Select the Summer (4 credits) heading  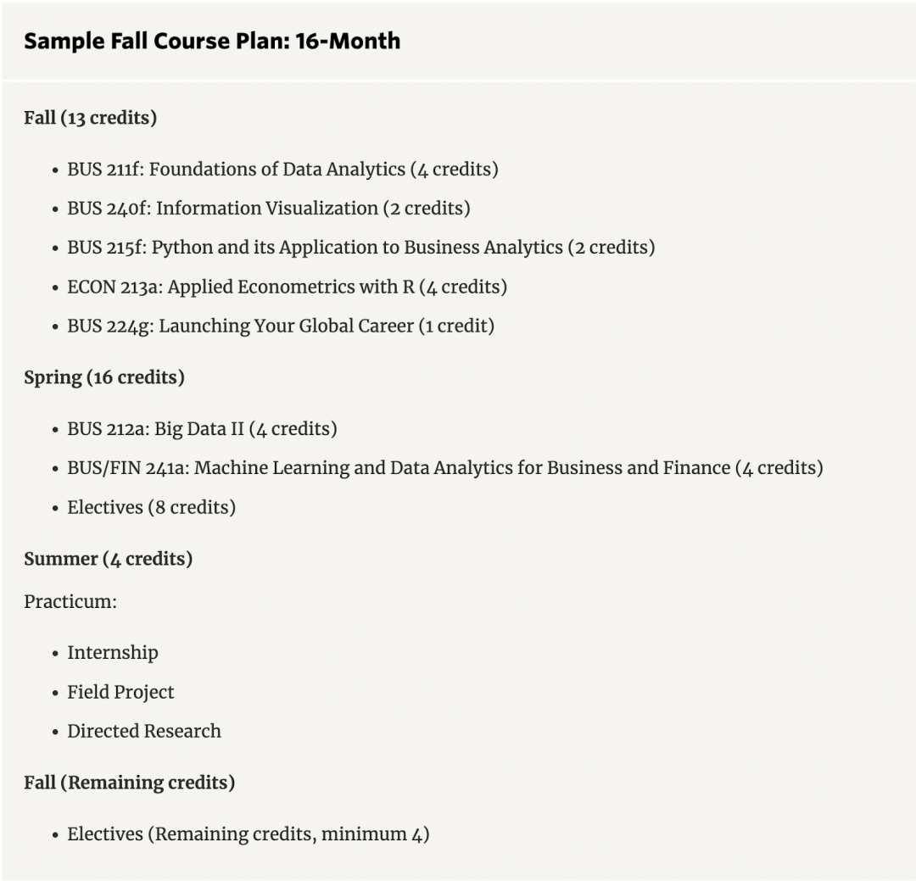[108, 559]
